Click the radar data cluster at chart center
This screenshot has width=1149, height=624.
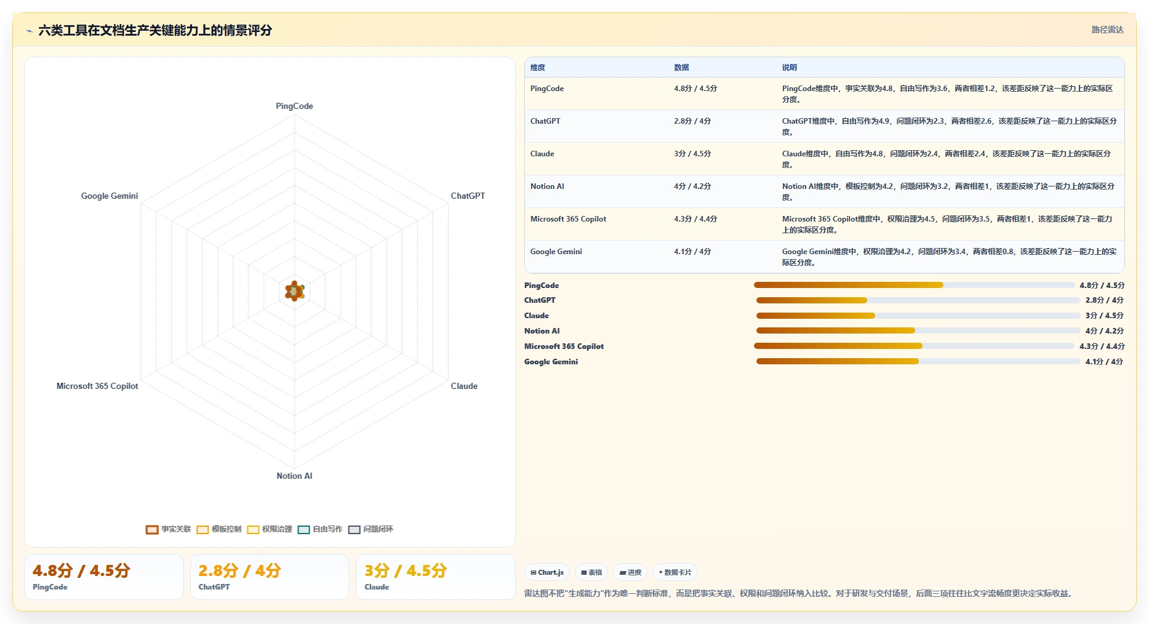pos(295,291)
